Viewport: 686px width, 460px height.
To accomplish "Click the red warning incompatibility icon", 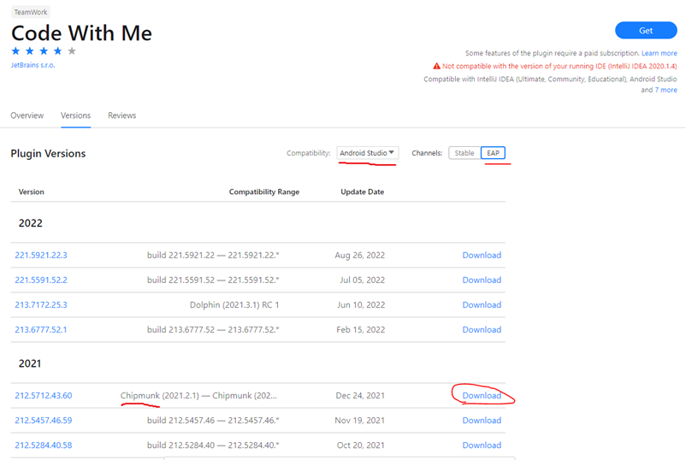I will tap(436, 66).
